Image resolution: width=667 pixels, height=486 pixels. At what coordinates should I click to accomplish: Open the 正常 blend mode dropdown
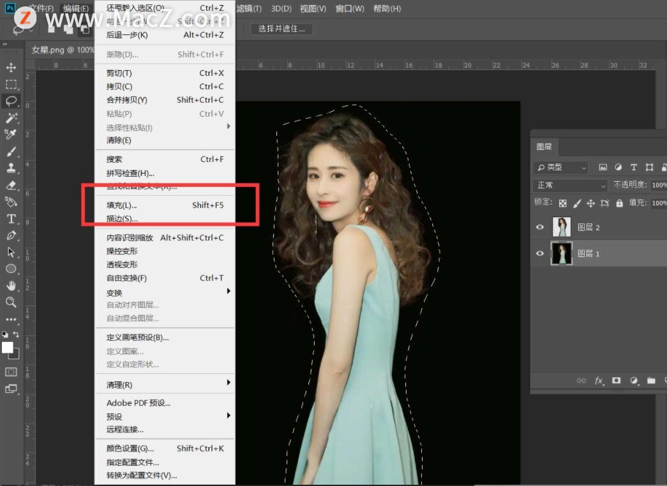(x=569, y=186)
